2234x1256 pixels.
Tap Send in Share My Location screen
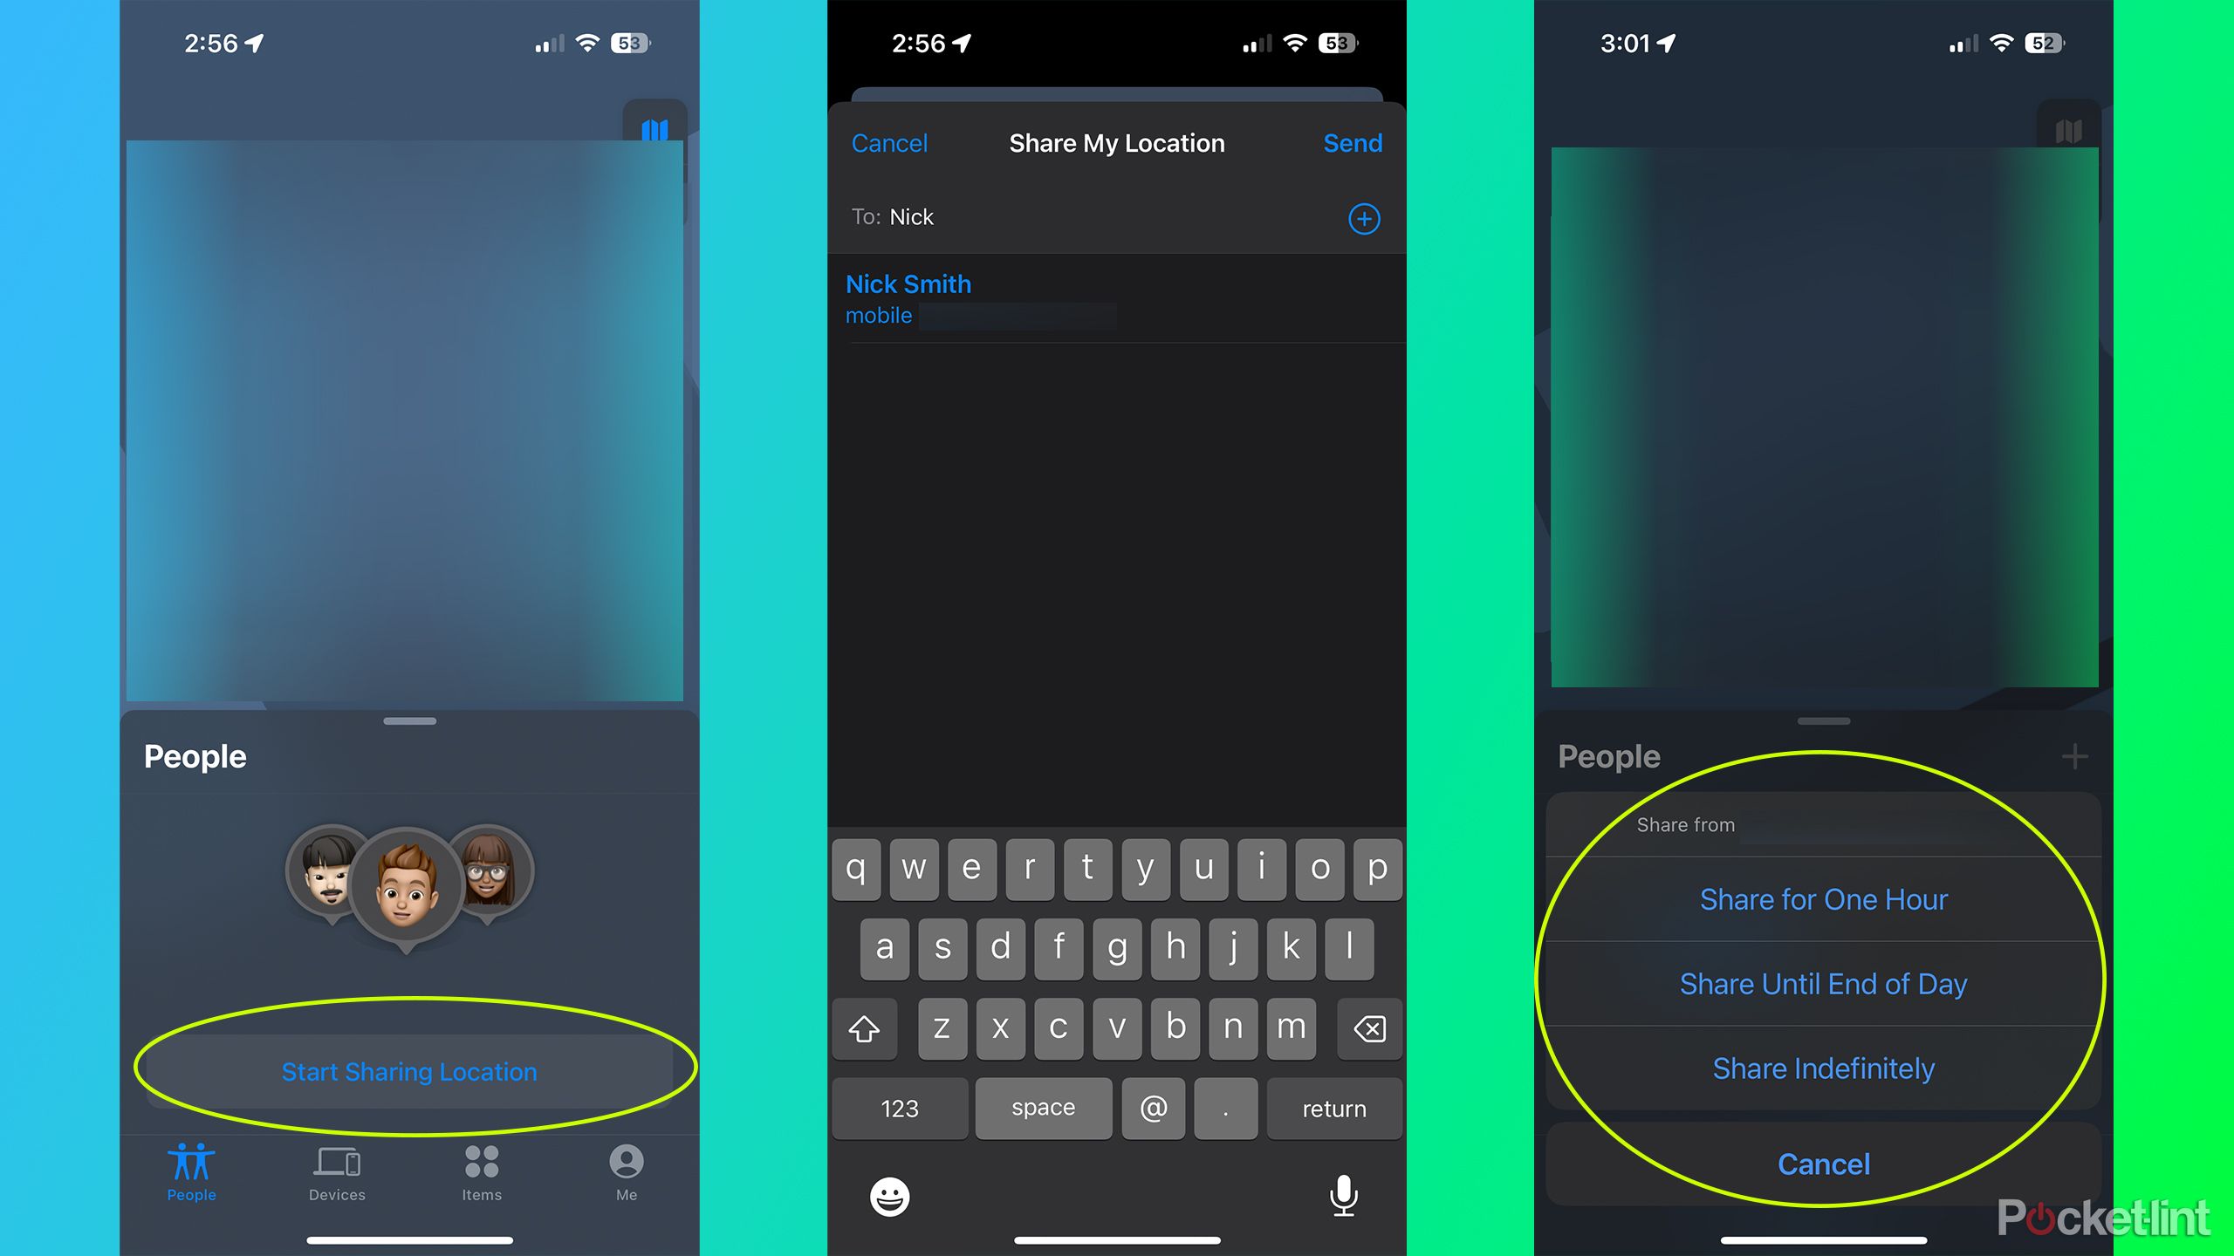1352,143
